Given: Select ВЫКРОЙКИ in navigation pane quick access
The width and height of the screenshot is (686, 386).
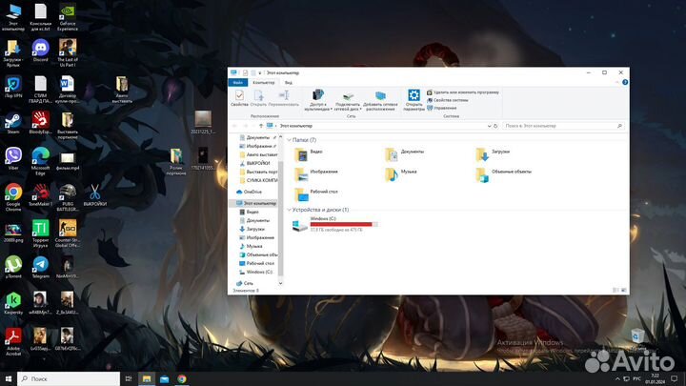Looking at the screenshot, I should 254,163.
